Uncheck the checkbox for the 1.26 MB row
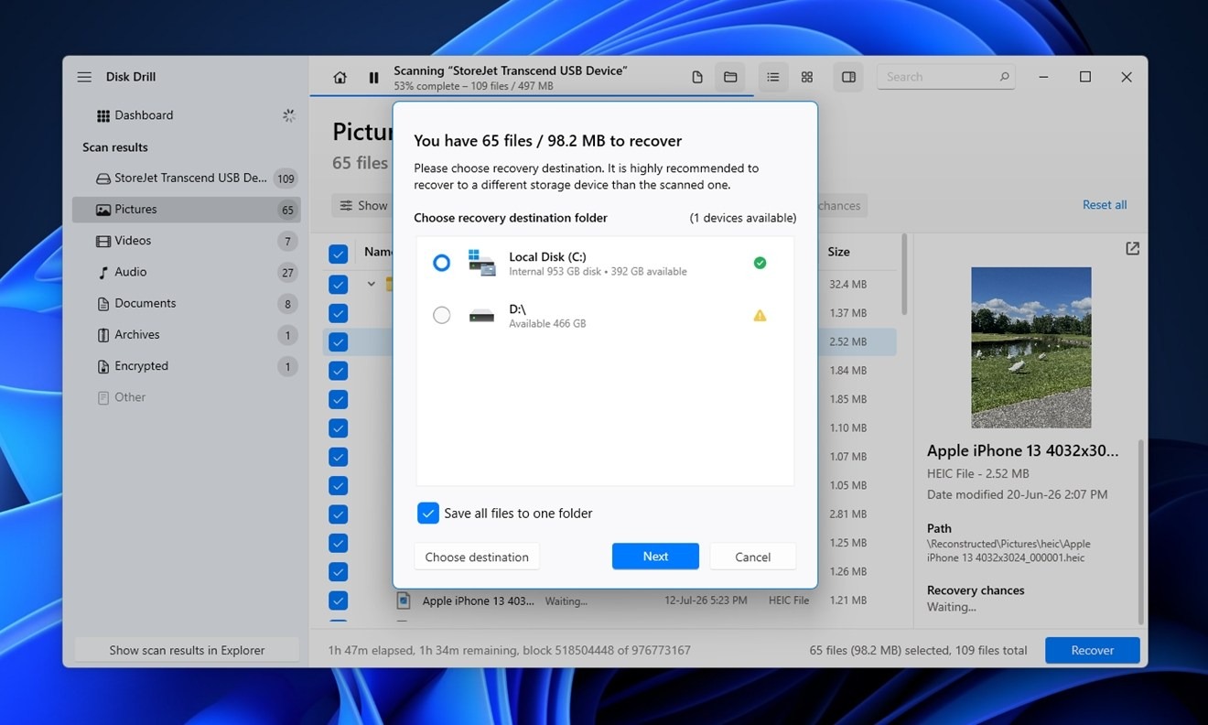Viewport: 1208px width, 725px height. click(338, 572)
